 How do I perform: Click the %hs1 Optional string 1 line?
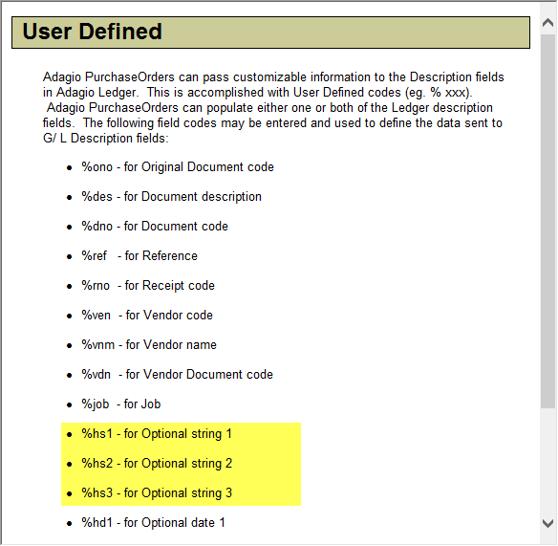(x=157, y=434)
